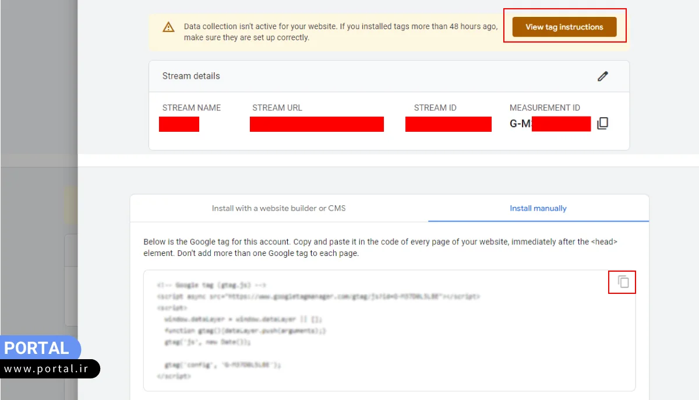Click the Google tag comment line in code

point(211,285)
